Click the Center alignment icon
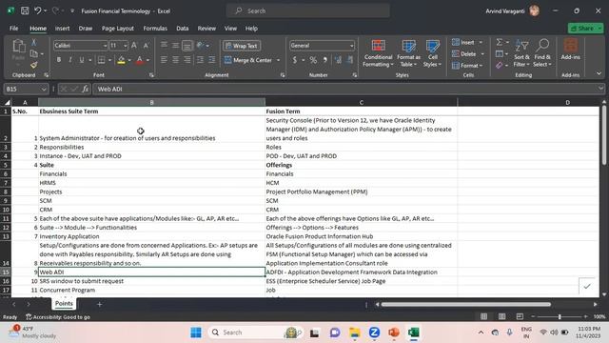Screen dimensions: 609x343 click(x=175, y=60)
